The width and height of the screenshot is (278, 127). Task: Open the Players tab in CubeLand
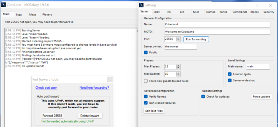tap(47, 14)
